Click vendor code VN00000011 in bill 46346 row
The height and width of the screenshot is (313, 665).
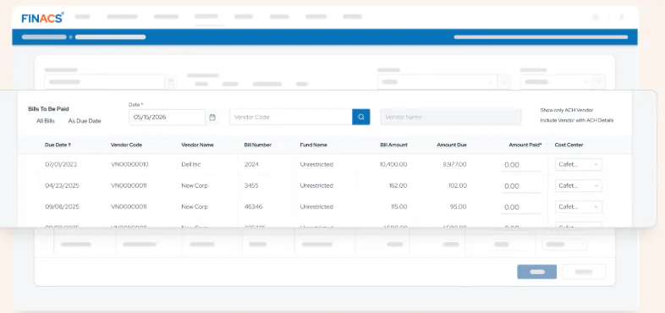click(x=129, y=207)
